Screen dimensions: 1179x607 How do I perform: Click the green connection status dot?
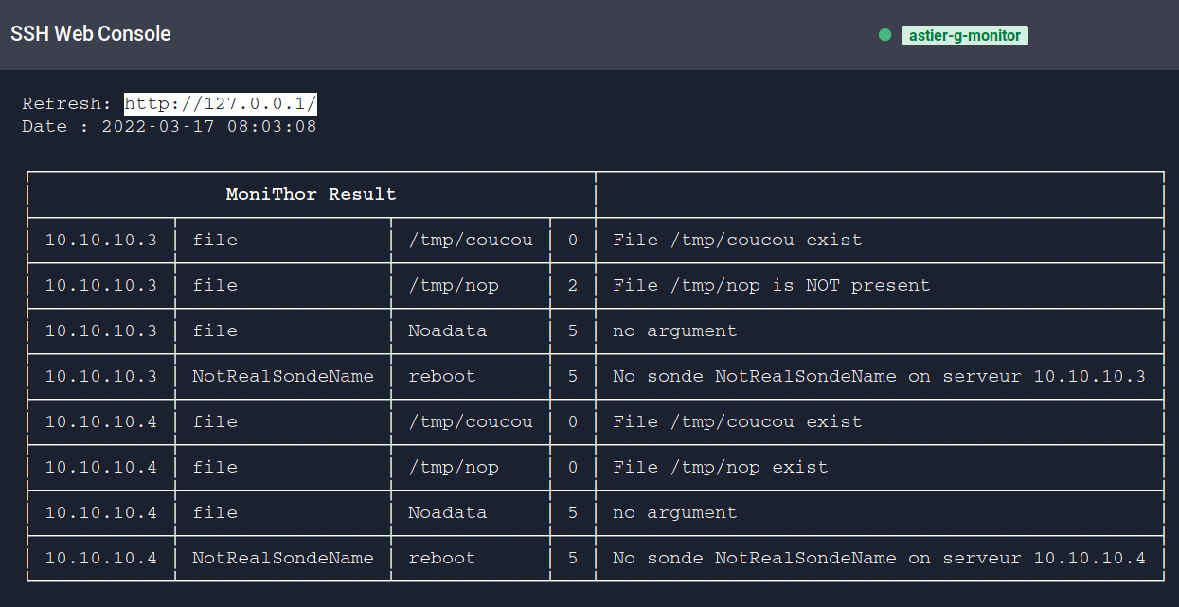pos(884,35)
